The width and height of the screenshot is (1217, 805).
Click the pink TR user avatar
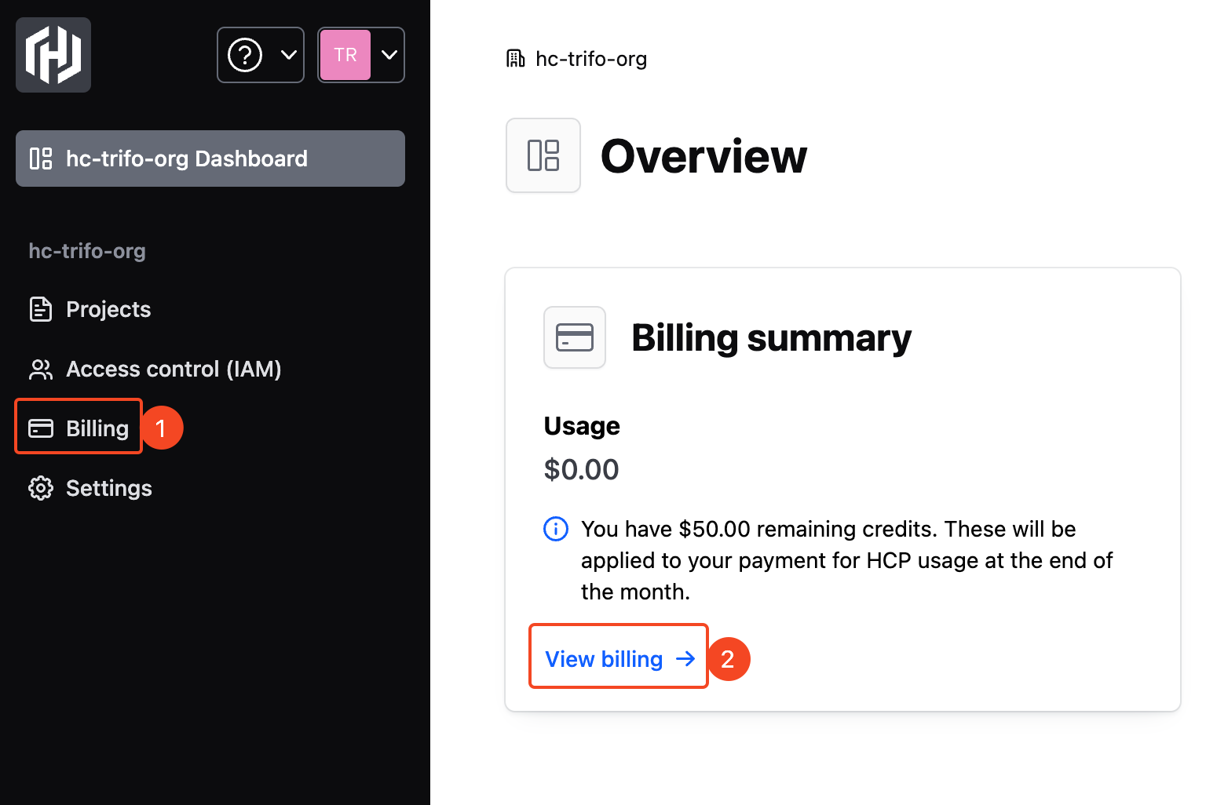(x=345, y=55)
